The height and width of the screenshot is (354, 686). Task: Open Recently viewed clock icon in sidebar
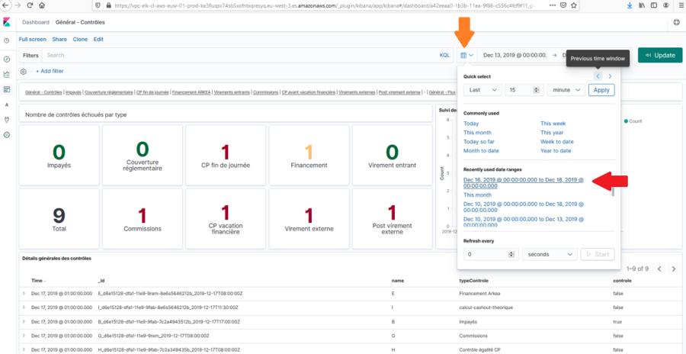(7, 40)
